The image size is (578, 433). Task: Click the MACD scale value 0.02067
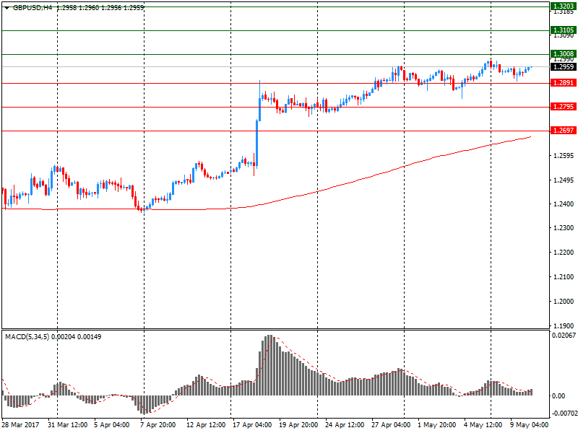pos(564,335)
